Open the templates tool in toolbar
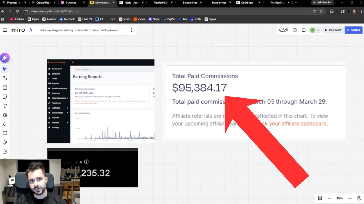 5,88
